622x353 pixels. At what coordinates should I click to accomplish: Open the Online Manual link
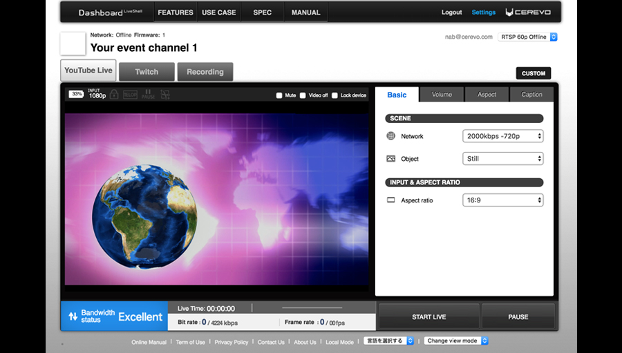149,342
